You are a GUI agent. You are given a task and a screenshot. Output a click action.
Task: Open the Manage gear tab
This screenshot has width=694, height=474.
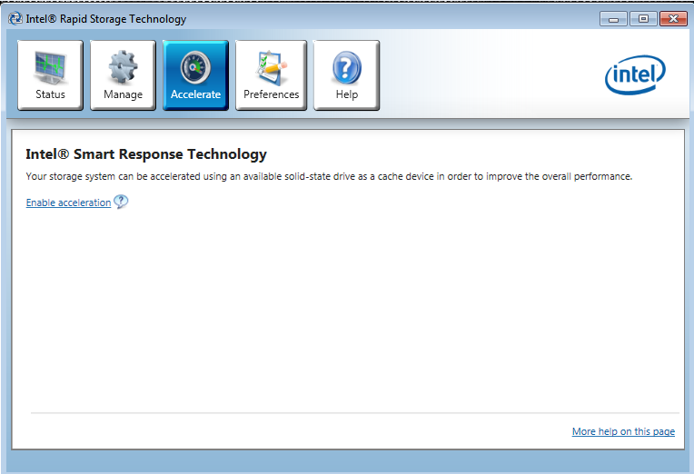point(123,74)
